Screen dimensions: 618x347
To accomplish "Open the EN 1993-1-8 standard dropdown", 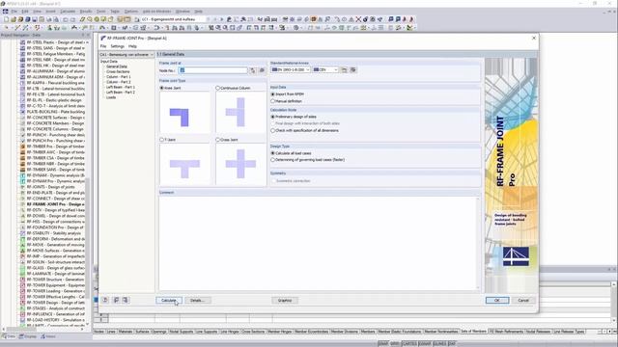I will [x=291, y=69].
